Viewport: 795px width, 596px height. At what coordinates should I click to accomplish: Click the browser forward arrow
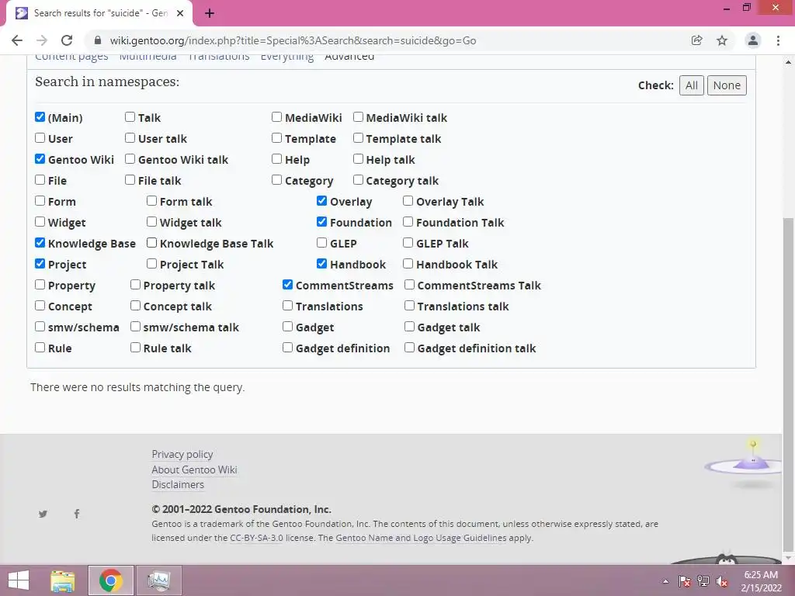point(42,40)
